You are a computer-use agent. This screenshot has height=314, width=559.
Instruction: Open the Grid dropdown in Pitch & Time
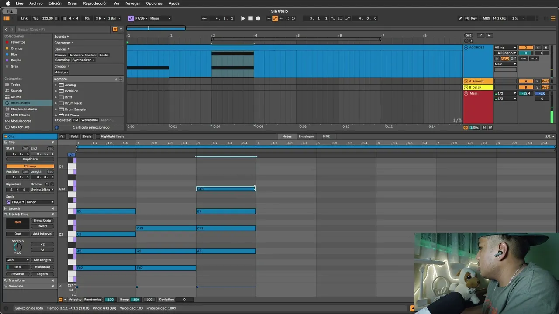[x=17, y=260]
